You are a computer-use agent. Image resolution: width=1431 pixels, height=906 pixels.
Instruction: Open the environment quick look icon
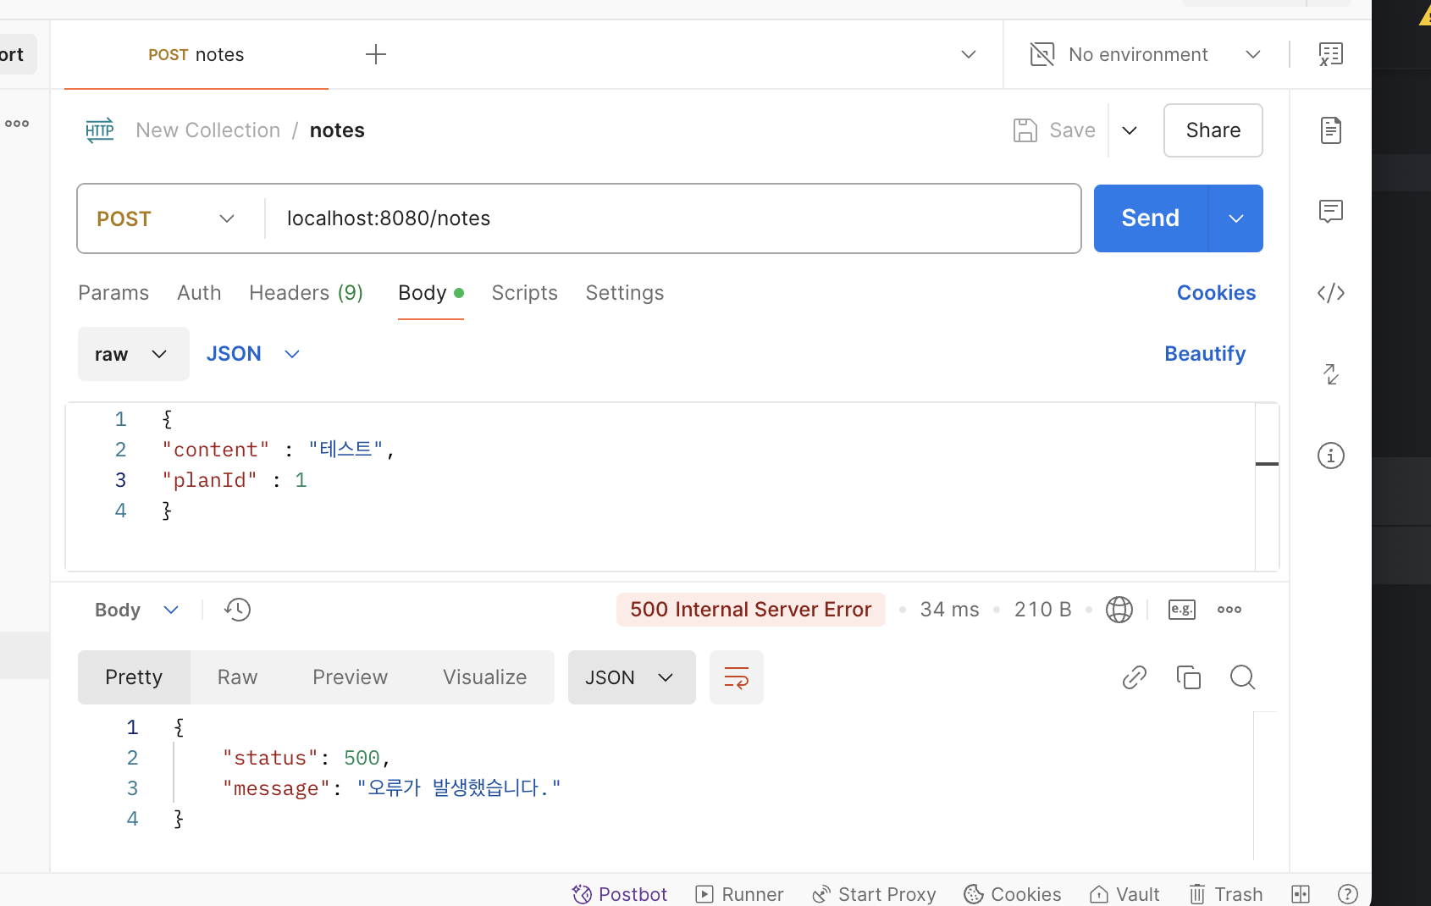pos(1331,54)
